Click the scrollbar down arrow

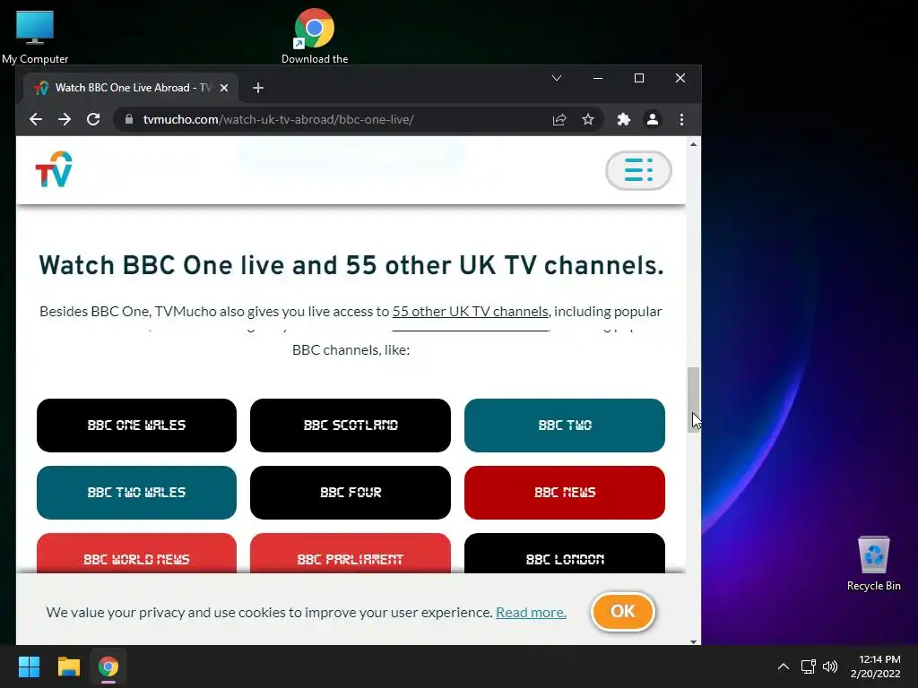[693, 641]
